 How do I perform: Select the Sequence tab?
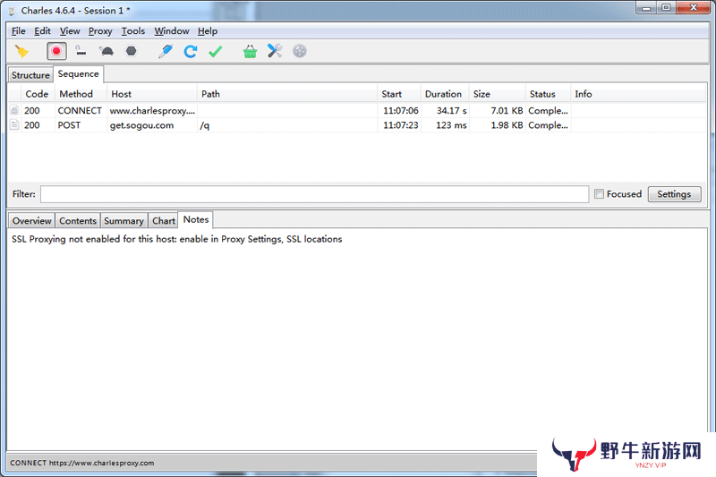[x=78, y=74]
